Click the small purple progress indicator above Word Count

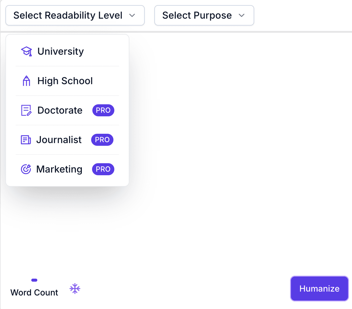click(34, 280)
